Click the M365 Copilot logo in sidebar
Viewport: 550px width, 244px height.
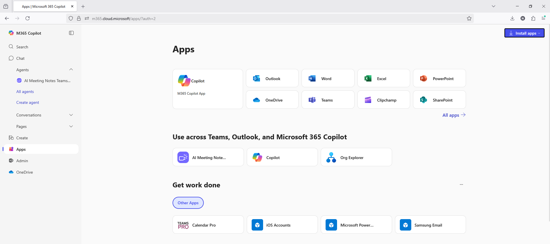[11, 33]
